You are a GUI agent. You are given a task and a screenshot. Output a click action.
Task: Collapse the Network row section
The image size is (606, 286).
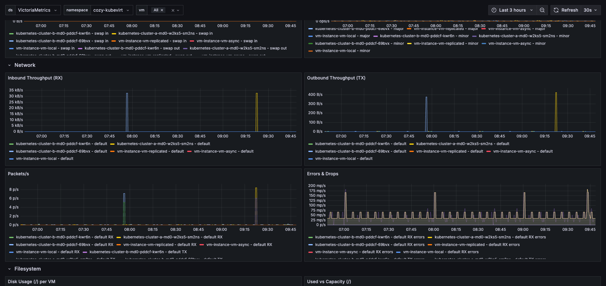[x=9, y=65]
